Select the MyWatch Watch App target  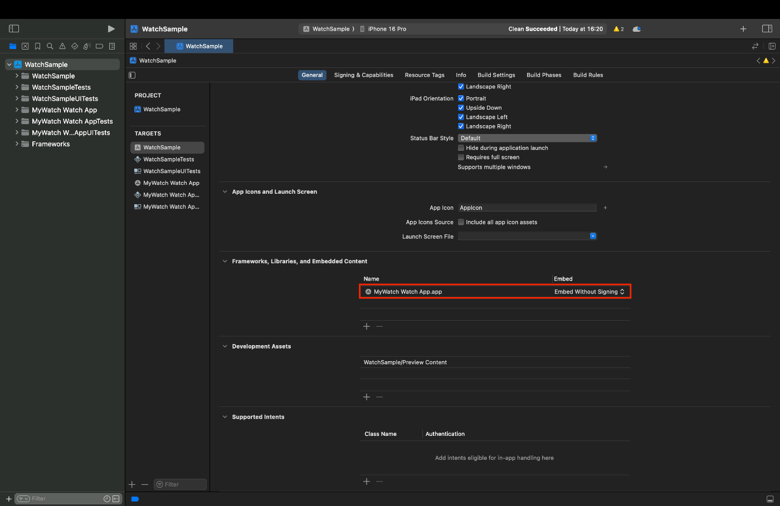pos(167,183)
